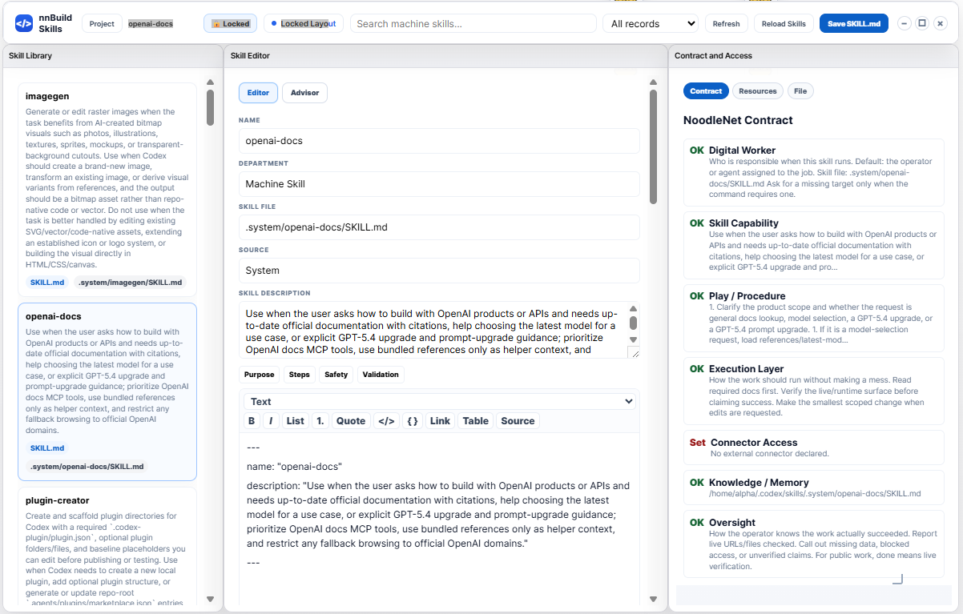
Task: Click name: "openai-docs" line in editor body
Action: click(294, 466)
